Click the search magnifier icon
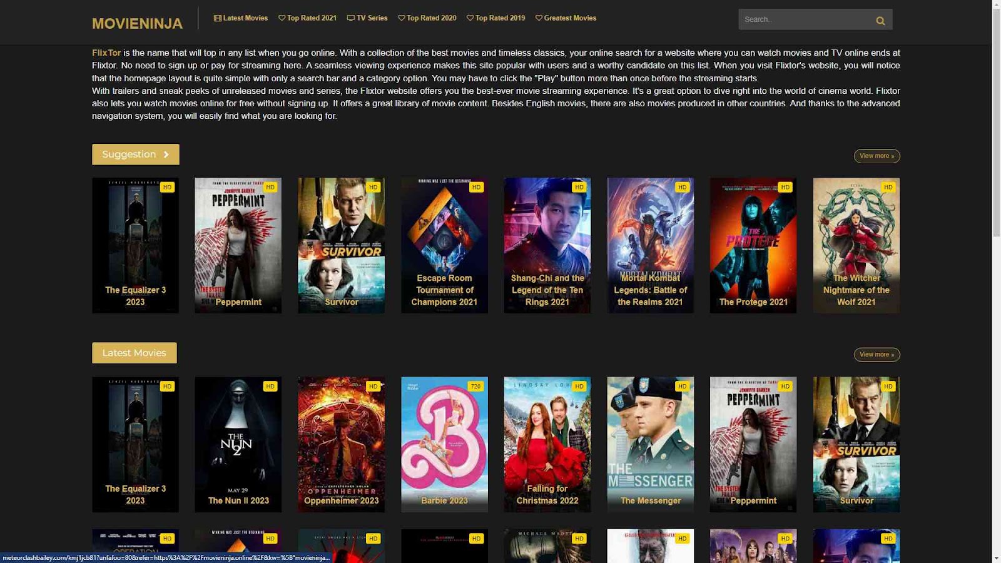This screenshot has width=1001, height=563. coord(880,20)
